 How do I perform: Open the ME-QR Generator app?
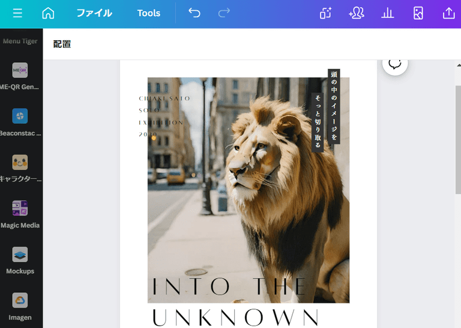(20, 76)
